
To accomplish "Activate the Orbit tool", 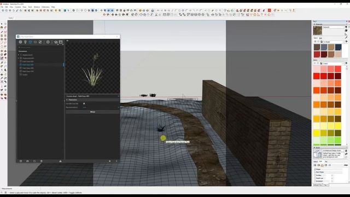I will point(2,74).
